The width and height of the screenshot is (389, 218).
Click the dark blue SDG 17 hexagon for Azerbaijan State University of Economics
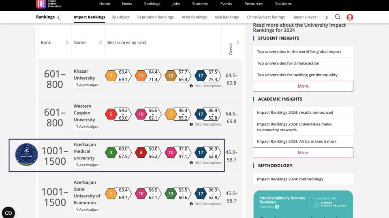[200, 194]
